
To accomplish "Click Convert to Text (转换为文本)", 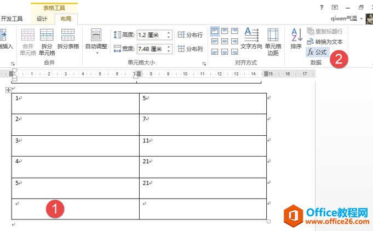I will pyautogui.click(x=325, y=42).
